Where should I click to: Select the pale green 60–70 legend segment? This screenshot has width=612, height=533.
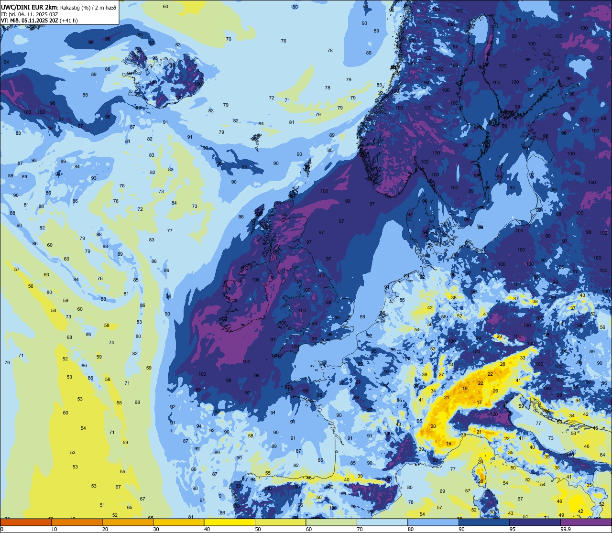tap(331, 522)
